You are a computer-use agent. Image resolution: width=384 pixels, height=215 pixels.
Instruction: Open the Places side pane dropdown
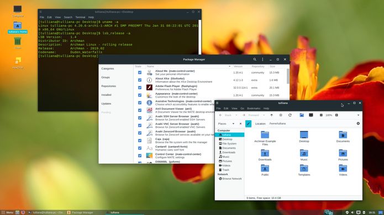233,123
